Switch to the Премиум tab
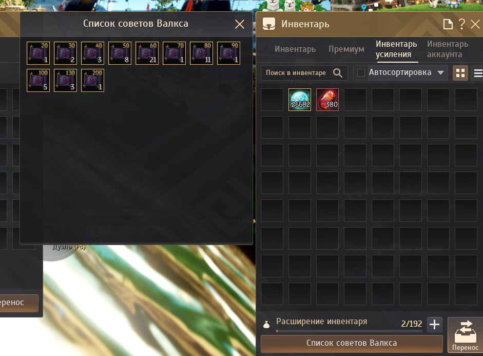 point(346,49)
